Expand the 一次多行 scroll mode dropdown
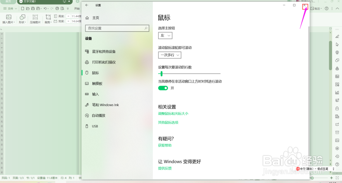This screenshot has width=342, height=183. click(170, 55)
